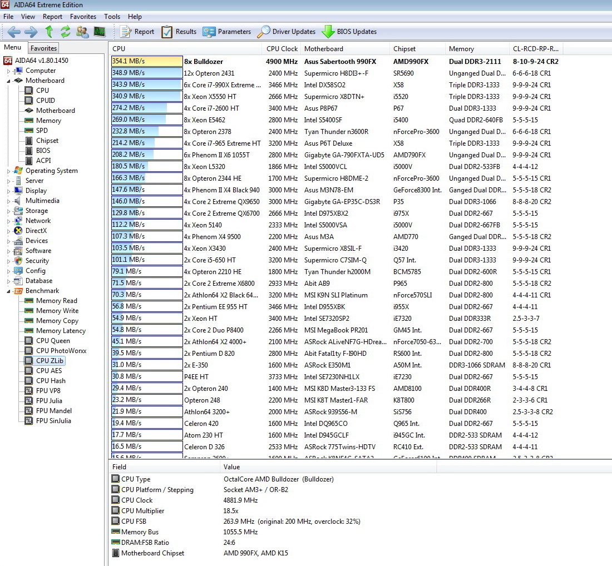Screen dimensions: 612x566
Task: Open the Memory Read benchmark
Action: pos(57,301)
